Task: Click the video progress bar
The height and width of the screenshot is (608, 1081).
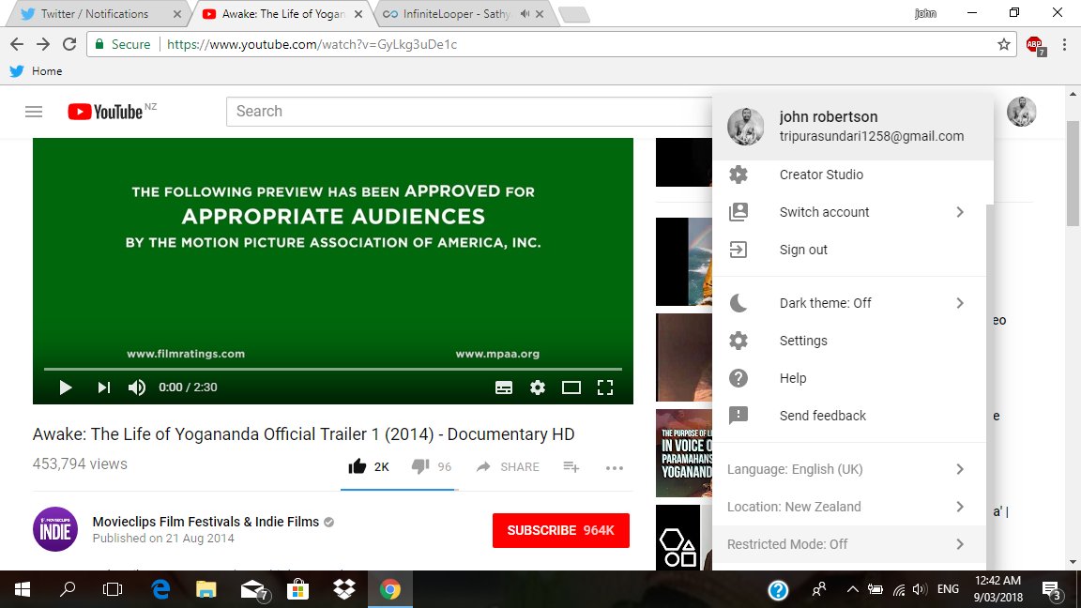Action: click(x=333, y=370)
